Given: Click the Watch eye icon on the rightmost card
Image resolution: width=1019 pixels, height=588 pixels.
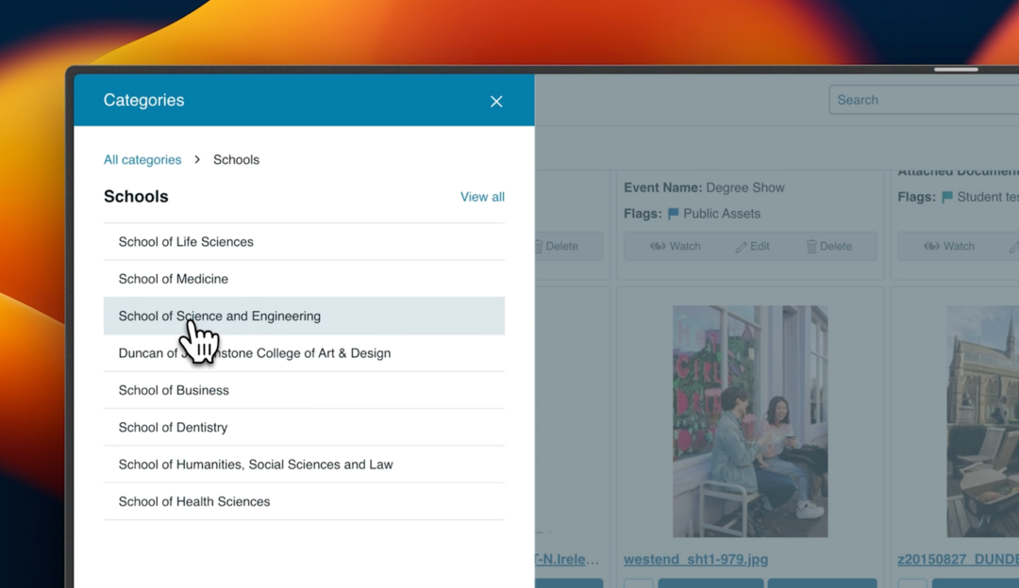Looking at the screenshot, I should tap(932, 247).
